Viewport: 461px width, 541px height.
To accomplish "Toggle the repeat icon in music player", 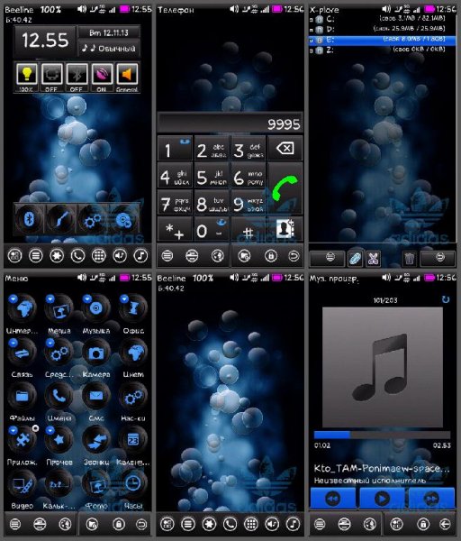I will click(x=446, y=299).
